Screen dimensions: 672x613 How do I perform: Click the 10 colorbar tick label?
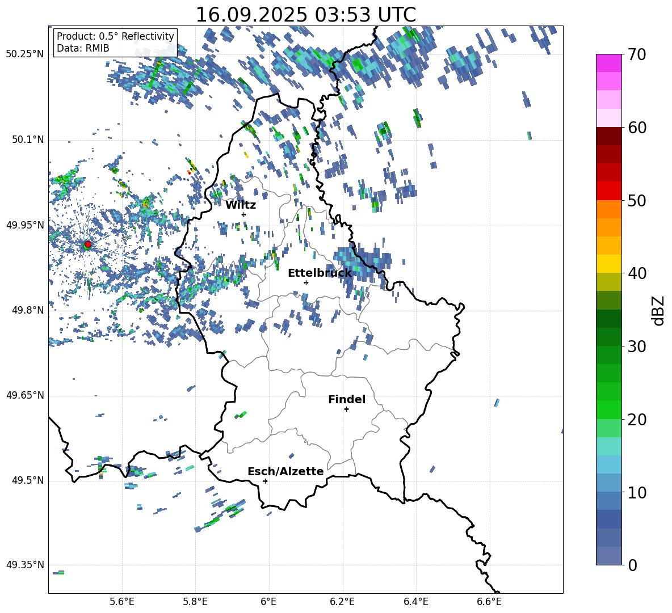[x=637, y=492]
